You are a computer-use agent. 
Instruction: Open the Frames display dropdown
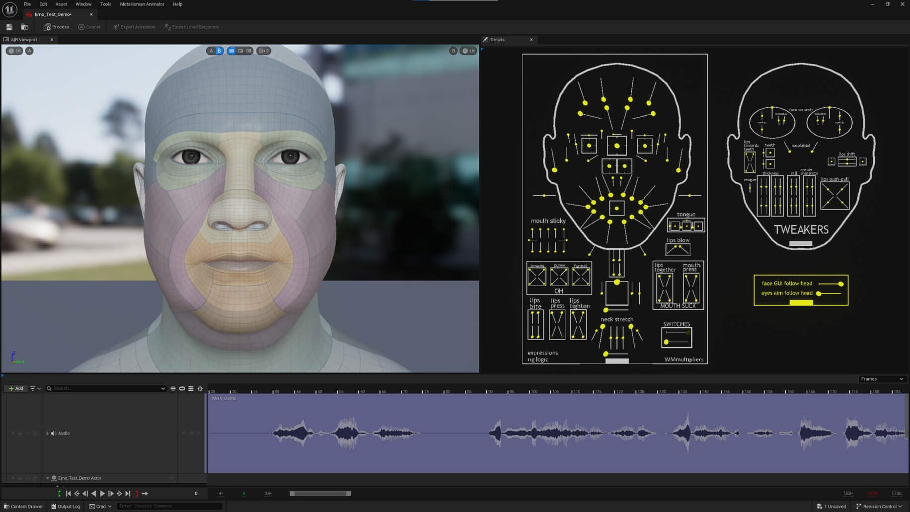tap(883, 378)
